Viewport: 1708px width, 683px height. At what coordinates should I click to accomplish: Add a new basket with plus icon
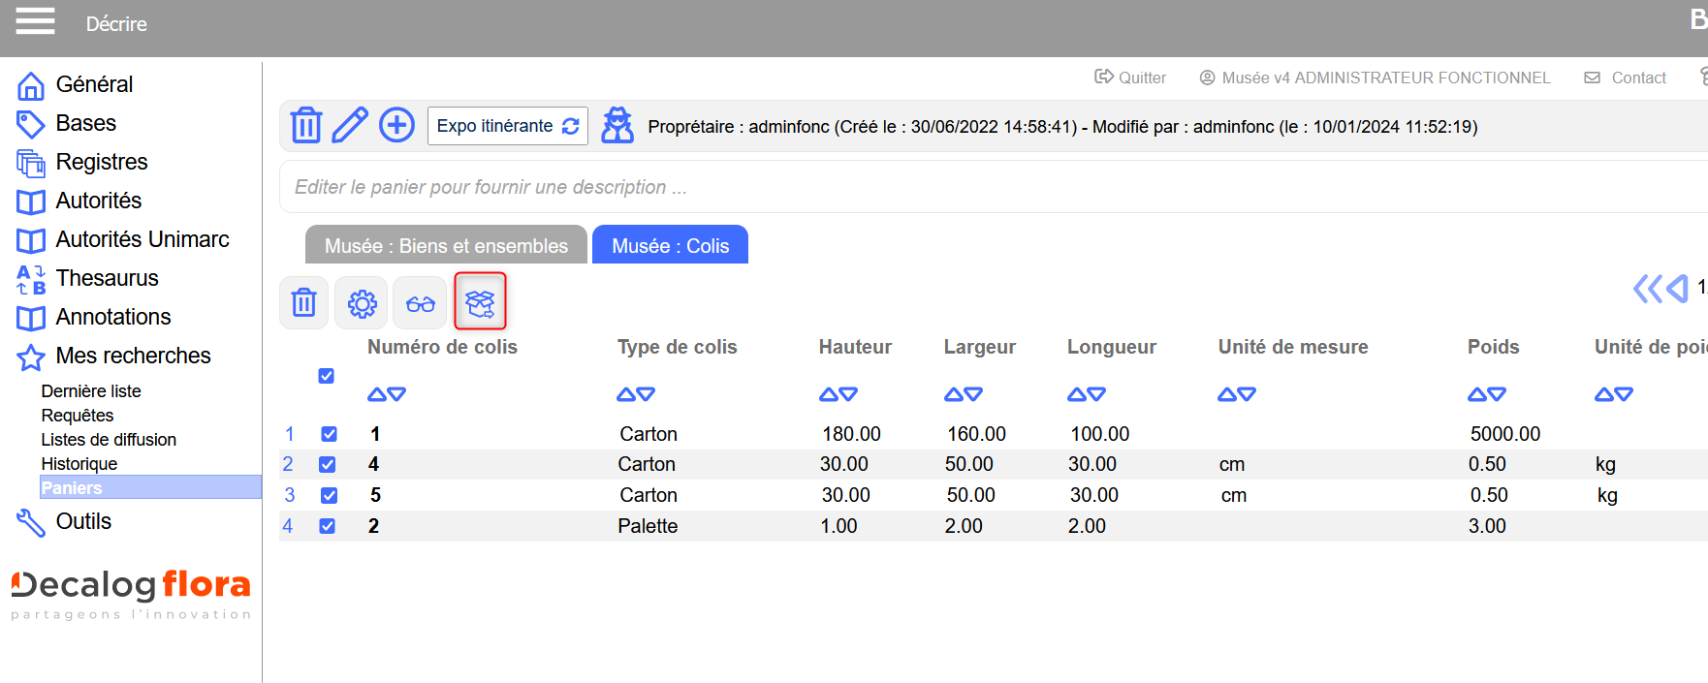pyautogui.click(x=396, y=126)
